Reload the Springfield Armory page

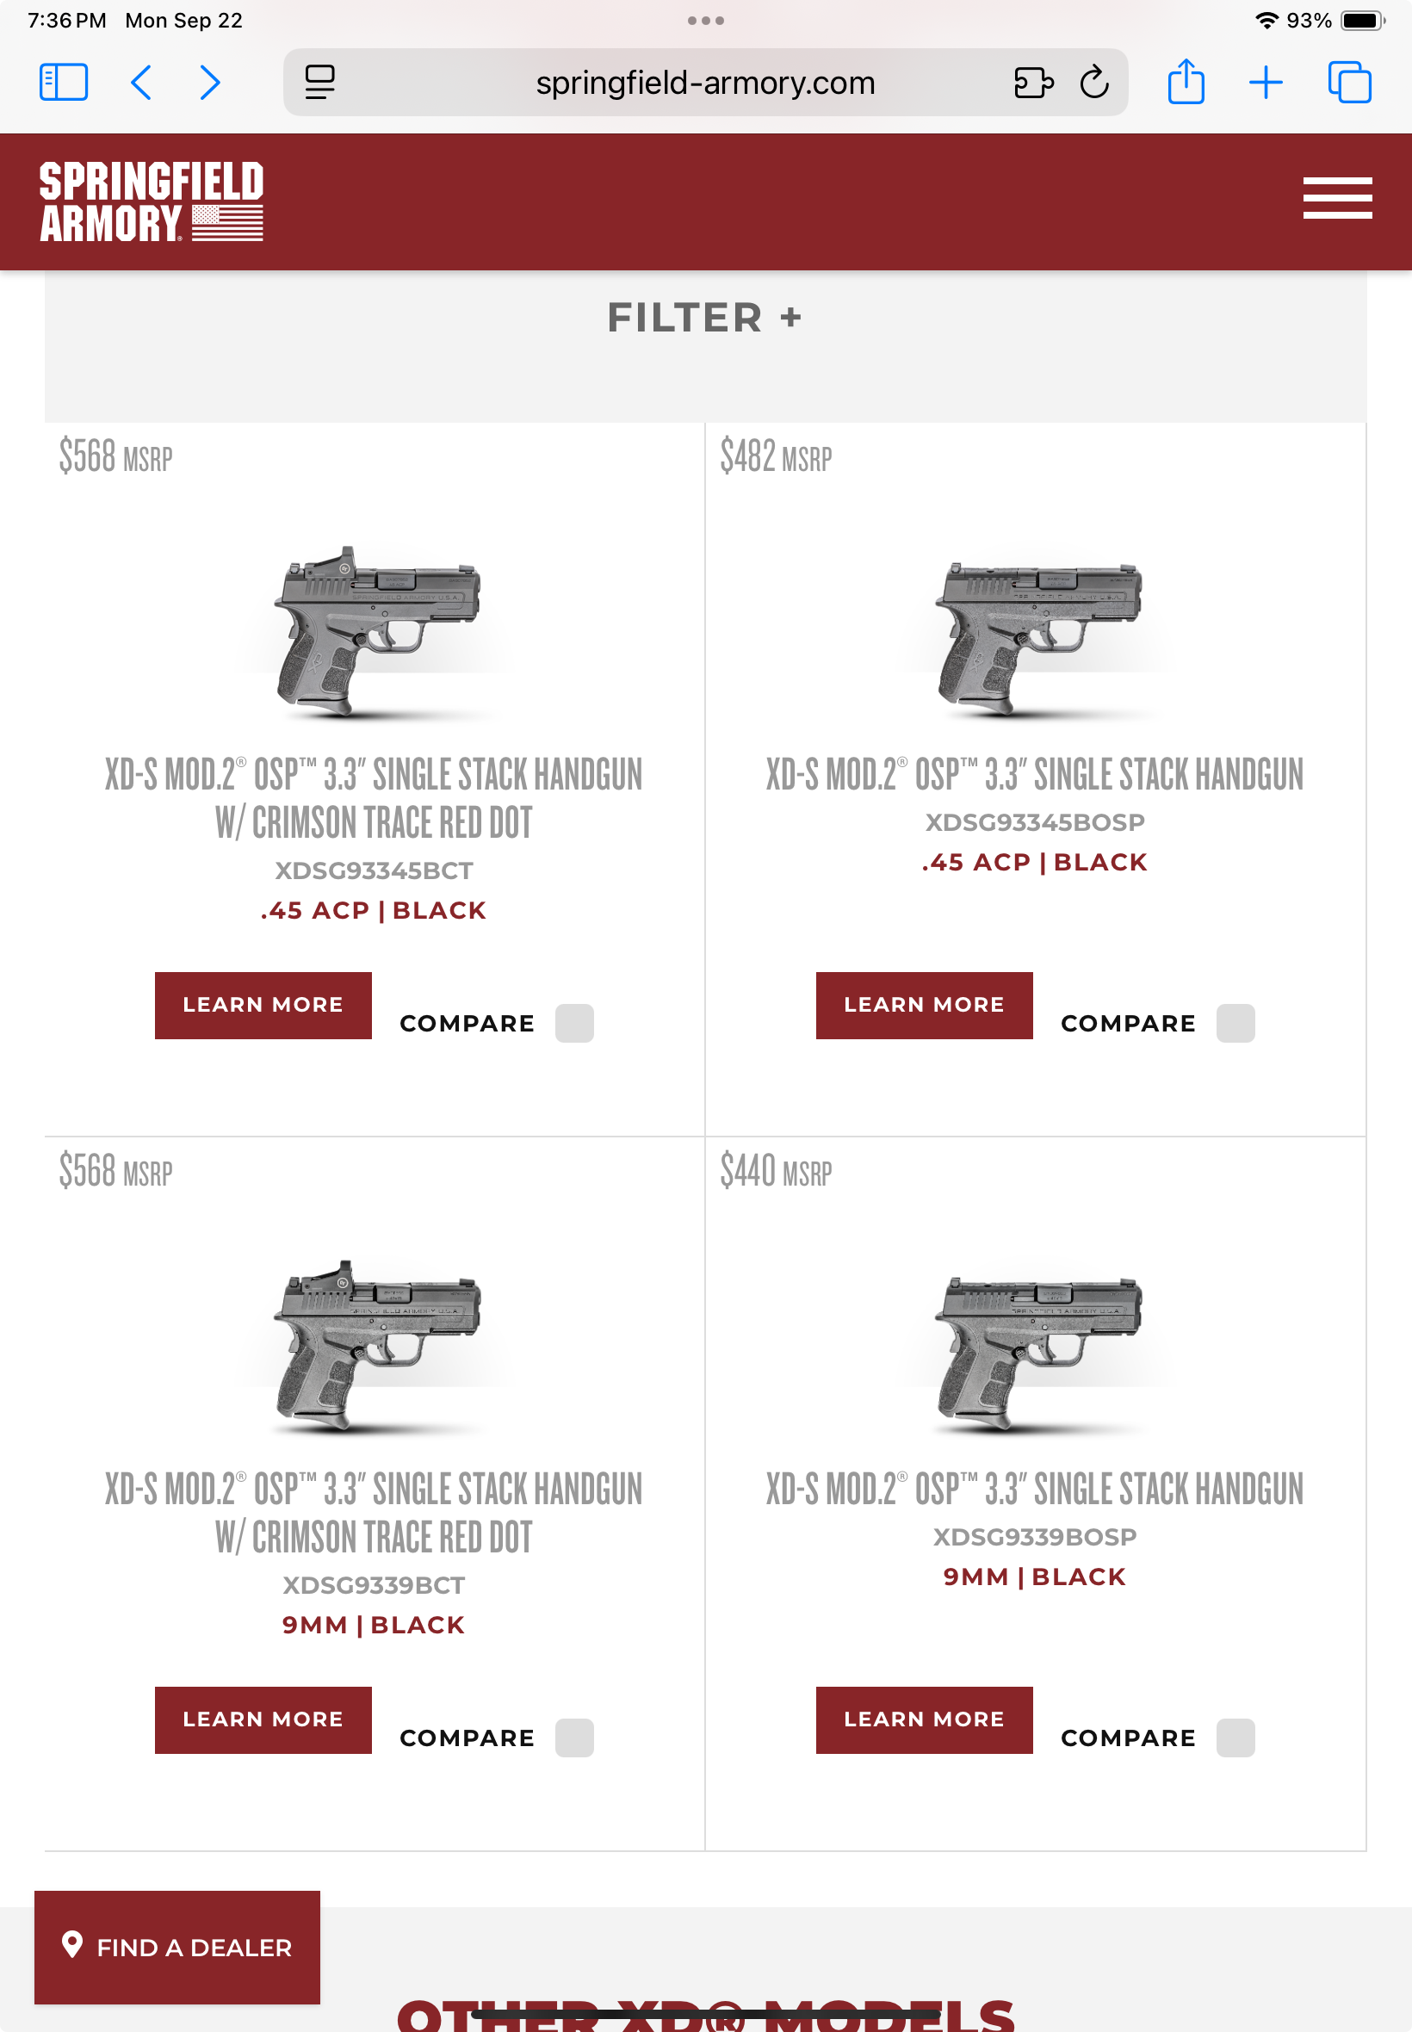click(1093, 83)
